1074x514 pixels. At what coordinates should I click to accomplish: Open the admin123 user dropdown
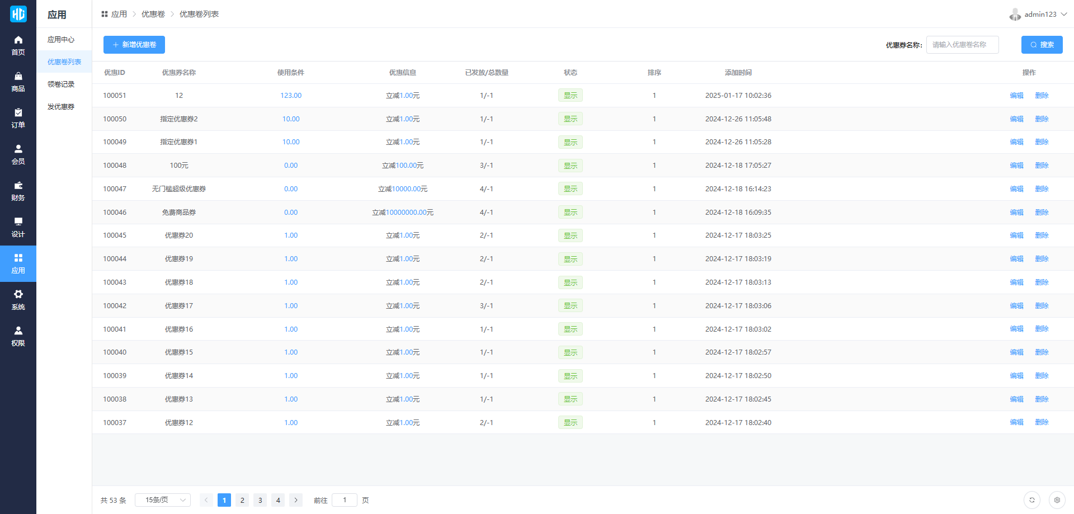(x=1039, y=15)
